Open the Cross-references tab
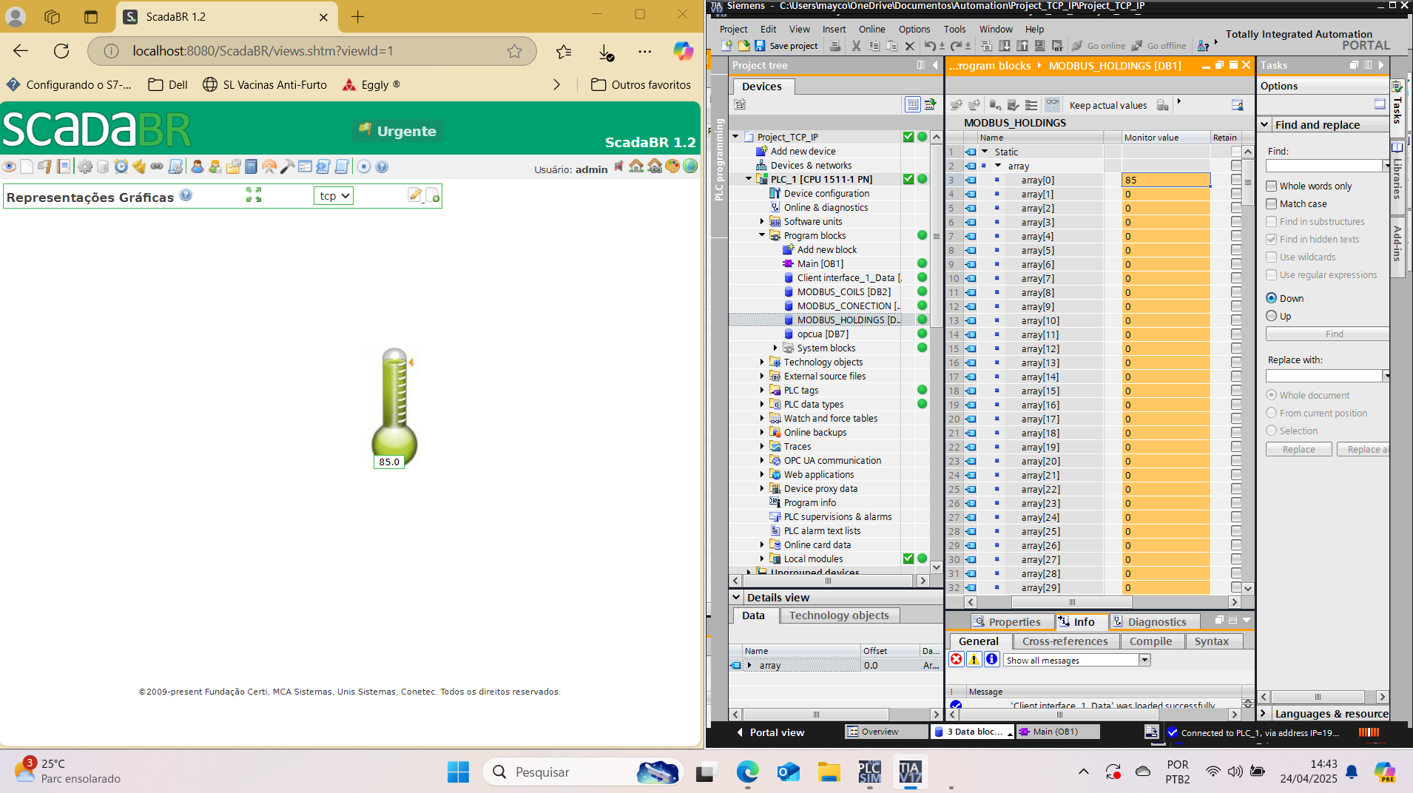Viewport: 1413px width, 793px height. coord(1065,641)
